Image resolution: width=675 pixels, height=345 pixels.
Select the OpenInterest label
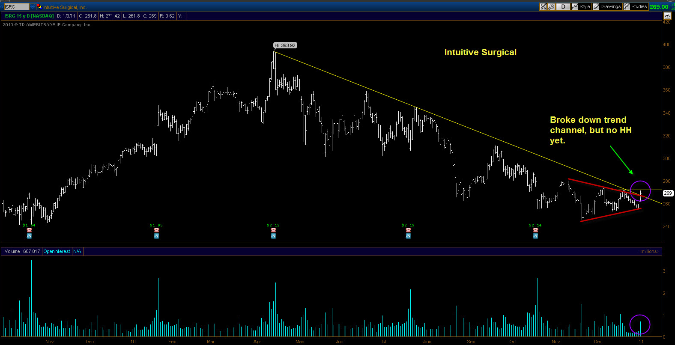click(x=57, y=251)
